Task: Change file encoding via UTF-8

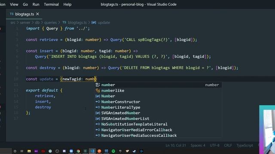Action: pyautogui.click(x=215, y=145)
